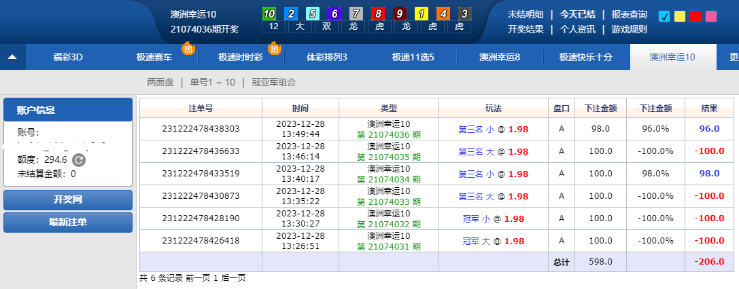
Task: Open the 极速赛车 game tab
Action: (154, 58)
